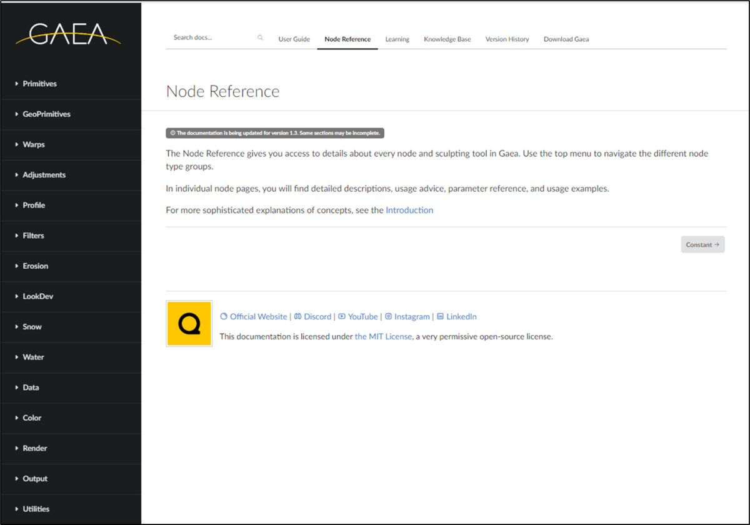Open the Learning tab
The height and width of the screenshot is (525, 750).
[x=397, y=39]
